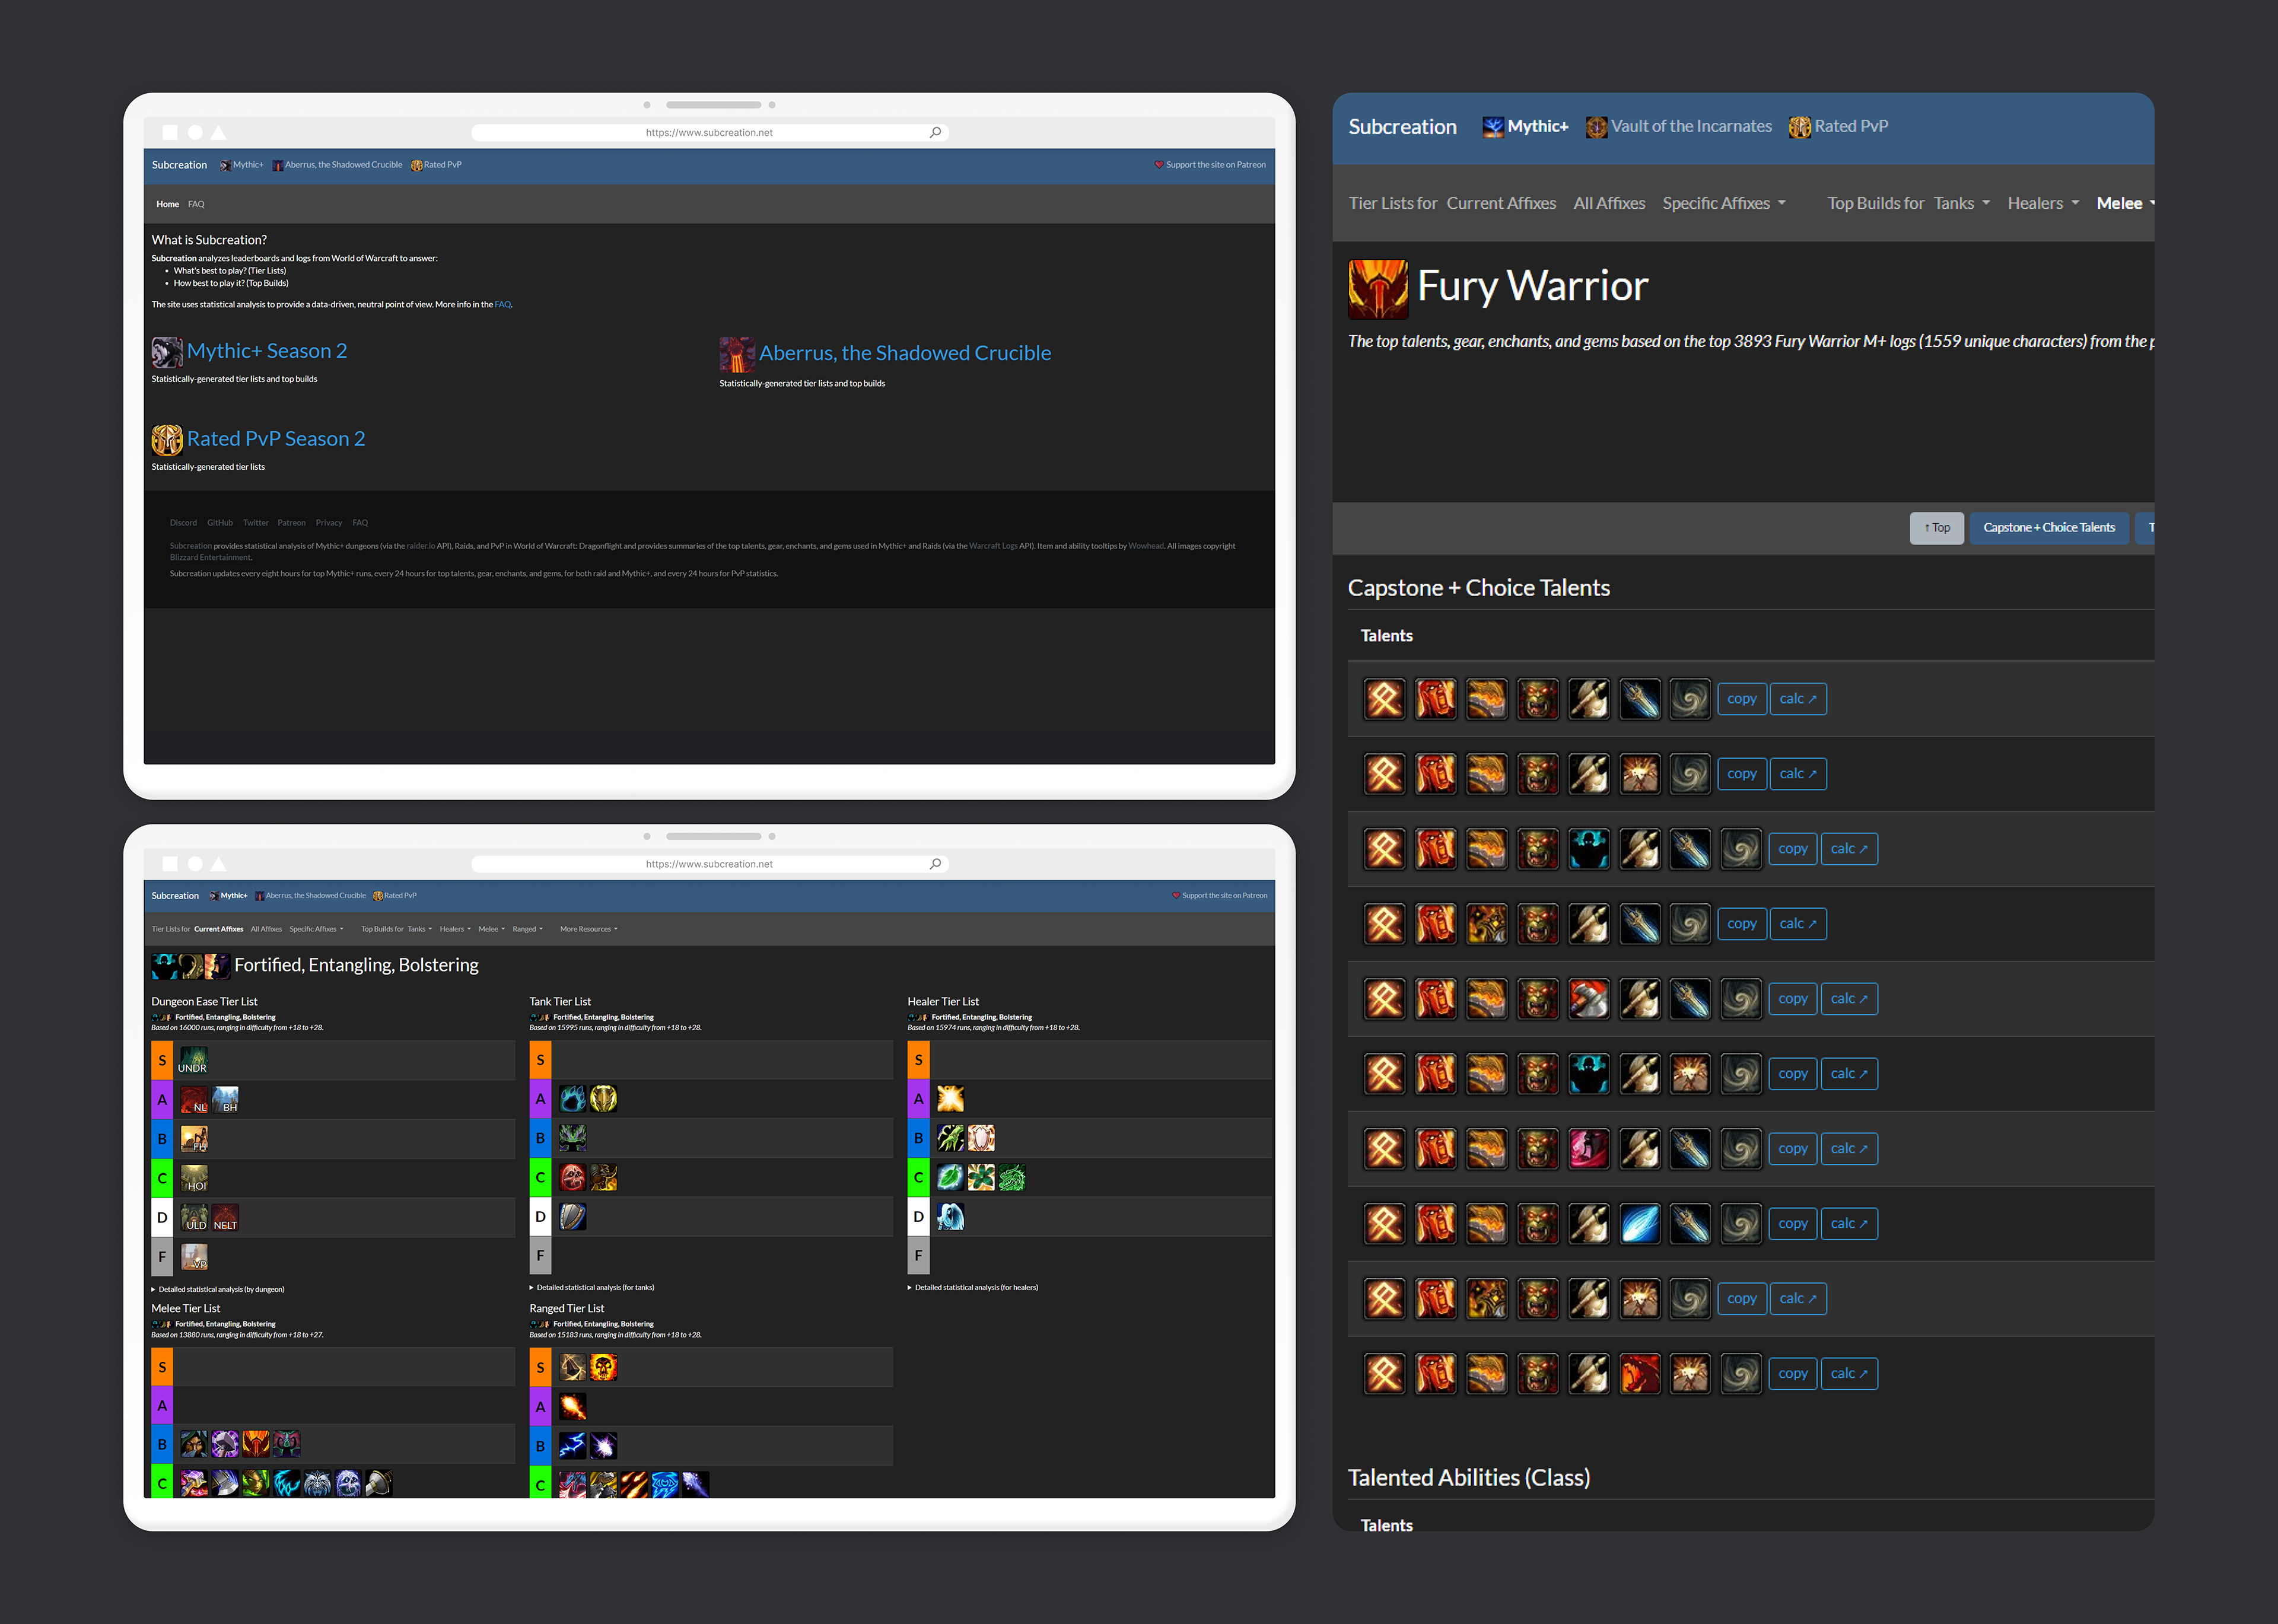Open Specific Affixes dropdown in tier list window

pyautogui.click(x=316, y=929)
